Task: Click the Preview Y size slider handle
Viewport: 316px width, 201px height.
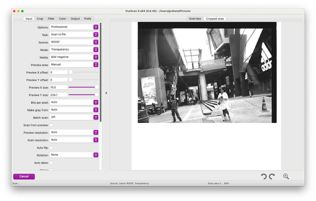Action: [97, 95]
